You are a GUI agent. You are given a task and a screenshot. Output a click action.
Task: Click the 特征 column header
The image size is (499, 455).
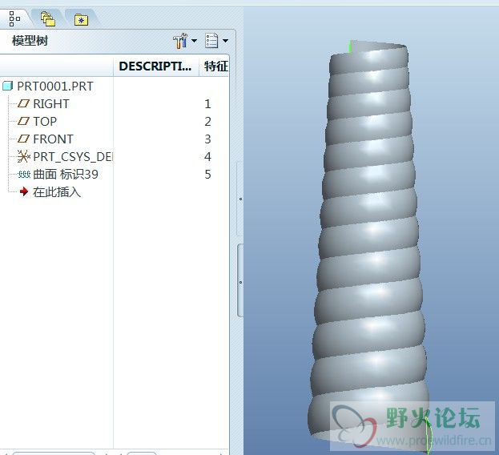pos(215,66)
